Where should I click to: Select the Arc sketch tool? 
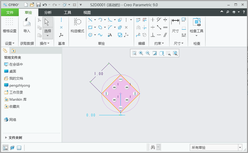(x=100, y=20)
